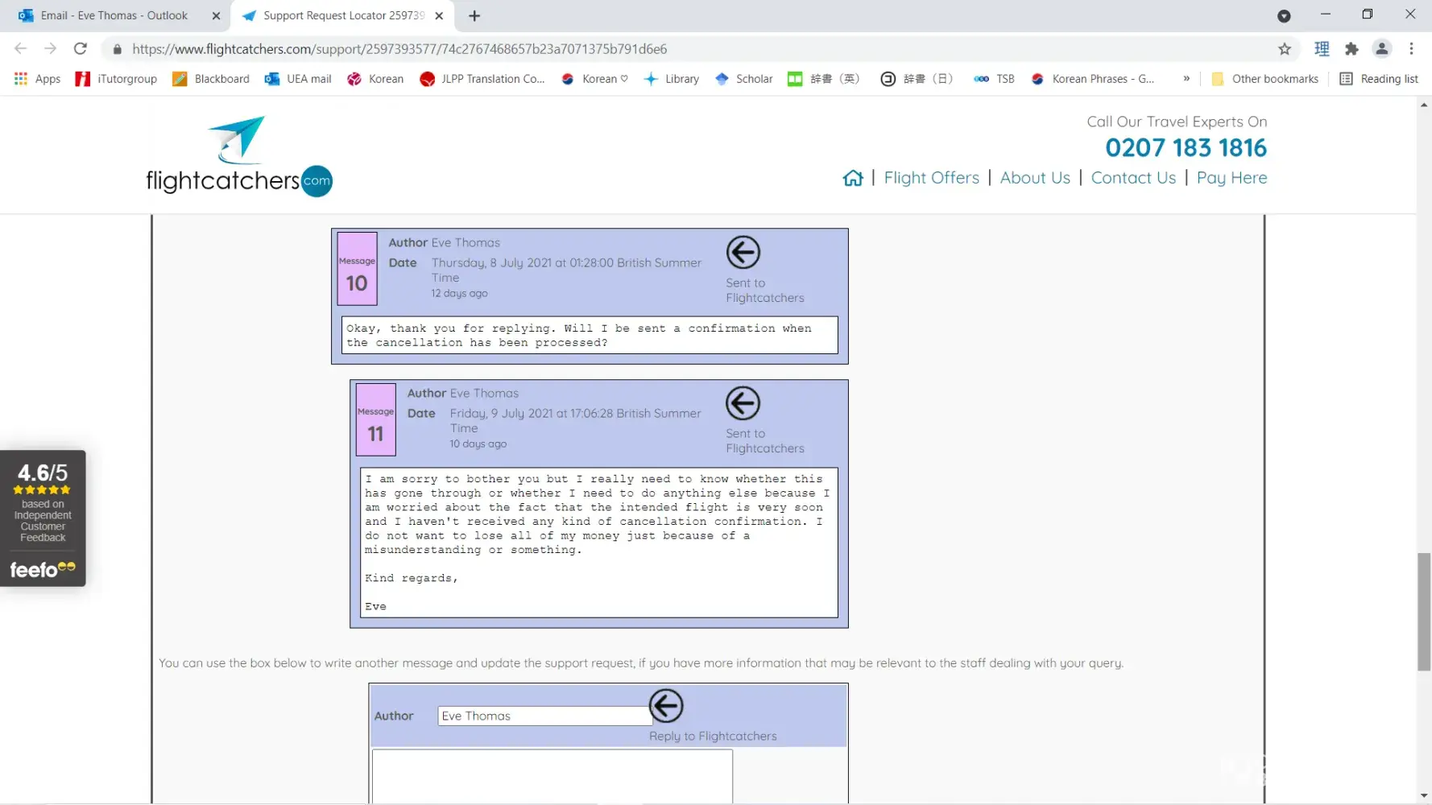Click the vertical page scrollbar thumb
The width and height of the screenshot is (1432, 805).
coord(1424,612)
